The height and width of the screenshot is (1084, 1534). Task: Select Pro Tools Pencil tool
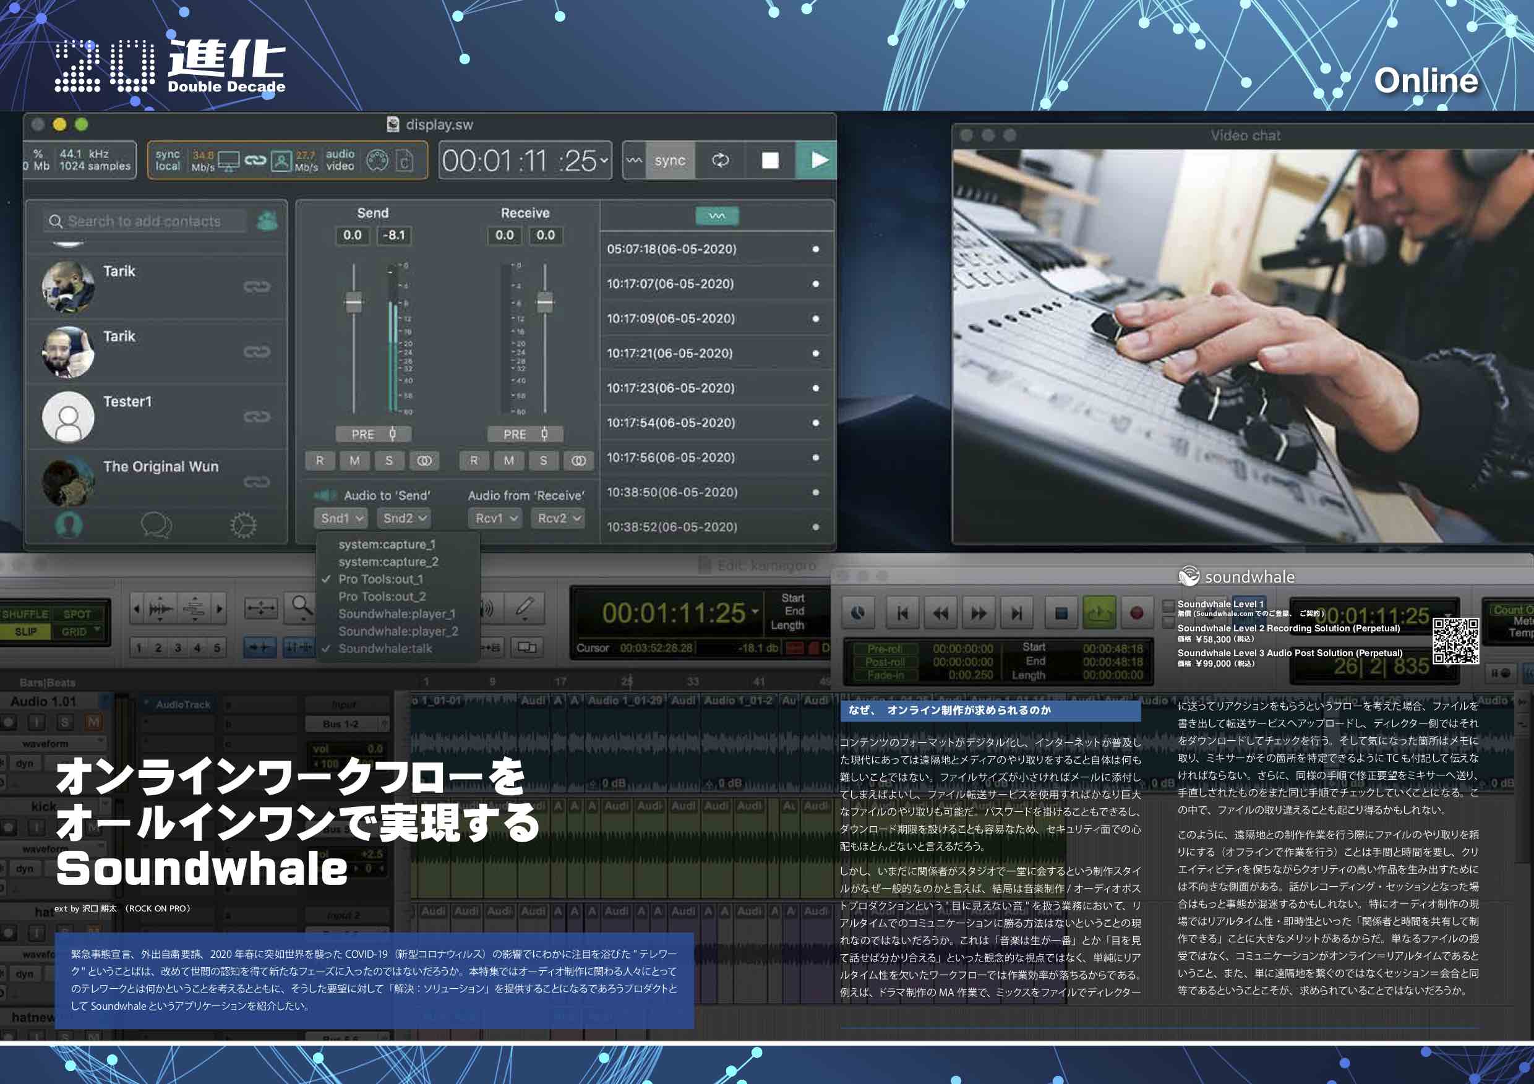click(x=525, y=607)
